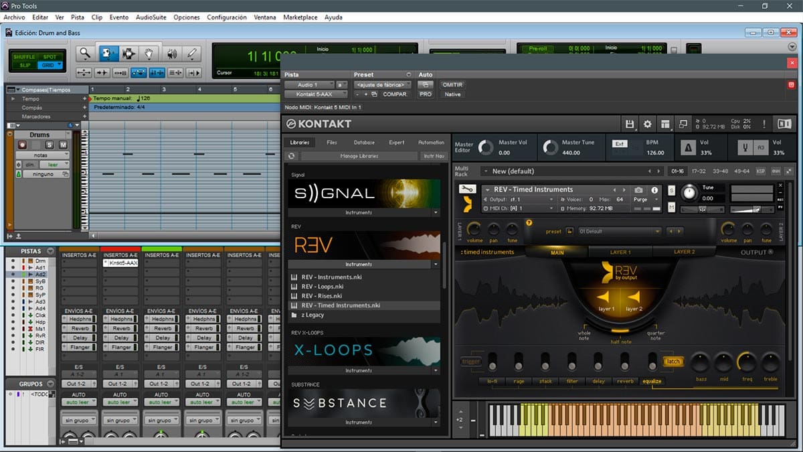Viewport: 803px width, 452px height.
Task: Click the Kontakt panic exclamation icon
Action: pyautogui.click(x=764, y=124)
